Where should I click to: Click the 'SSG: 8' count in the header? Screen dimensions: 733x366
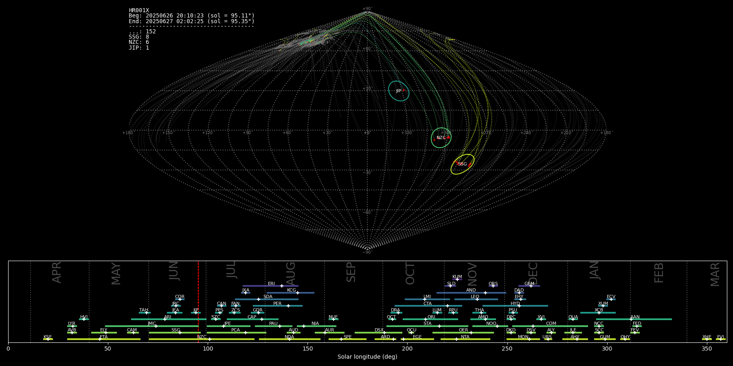pyautogui.click(x=139, y=37)
